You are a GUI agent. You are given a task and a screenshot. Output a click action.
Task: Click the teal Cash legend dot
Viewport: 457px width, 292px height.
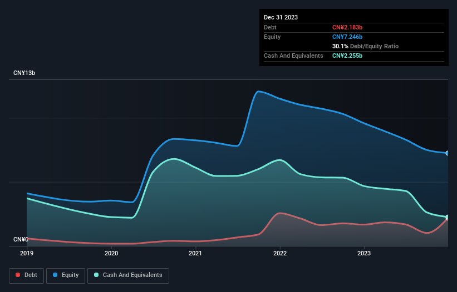[x=96, y=275]
